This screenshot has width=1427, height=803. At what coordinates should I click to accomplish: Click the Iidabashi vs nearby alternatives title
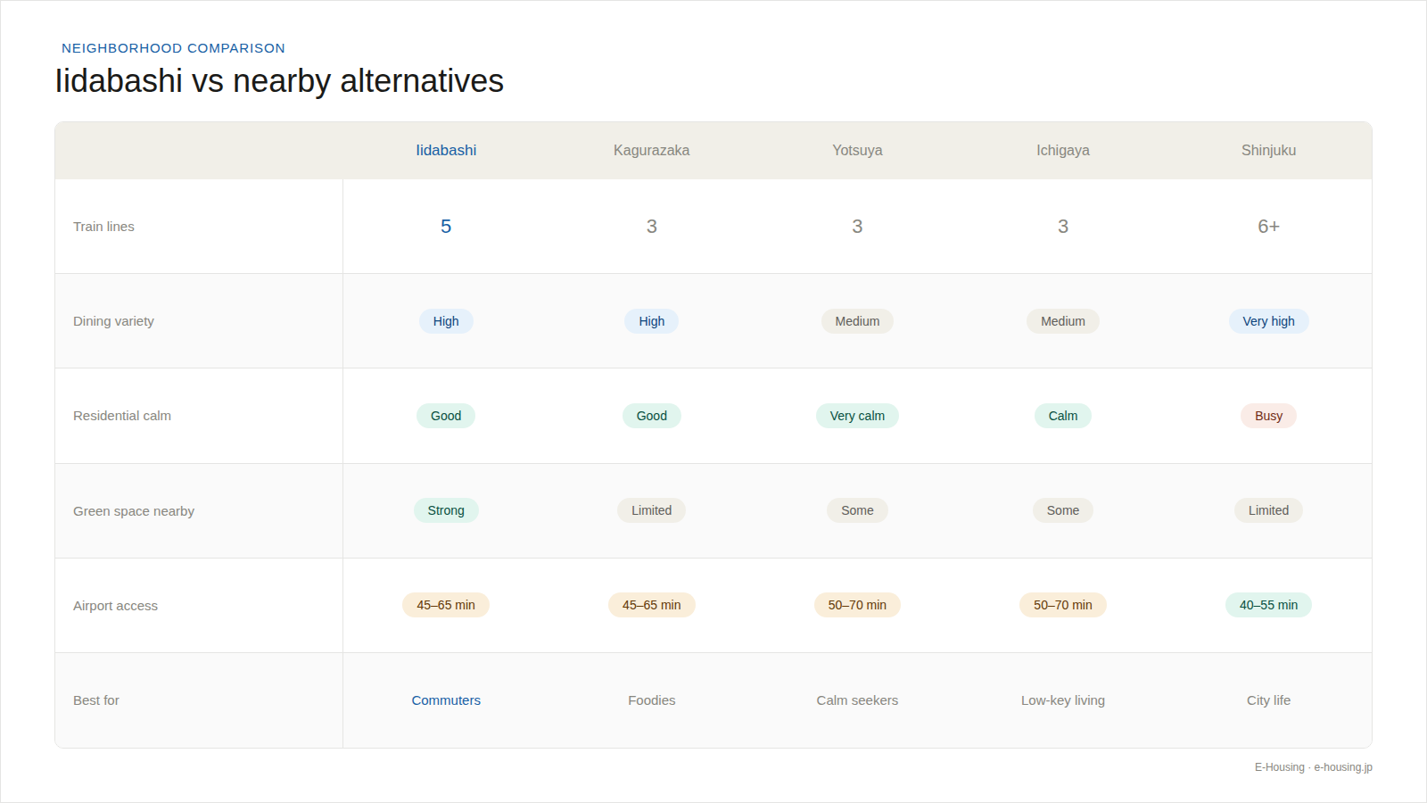(279, 81)
